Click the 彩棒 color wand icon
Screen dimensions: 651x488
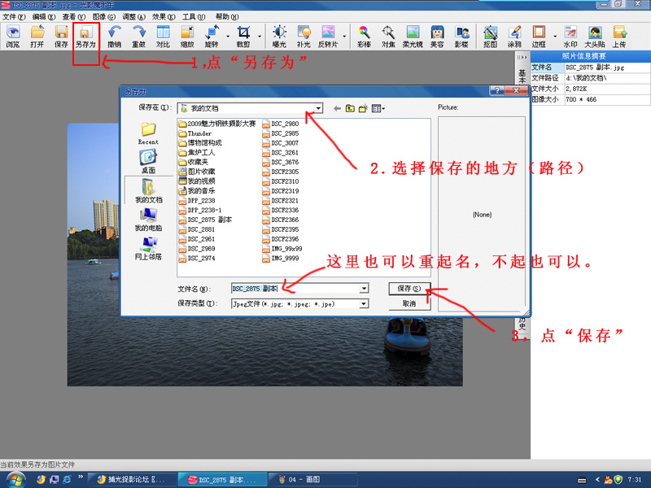pos(365,37)
